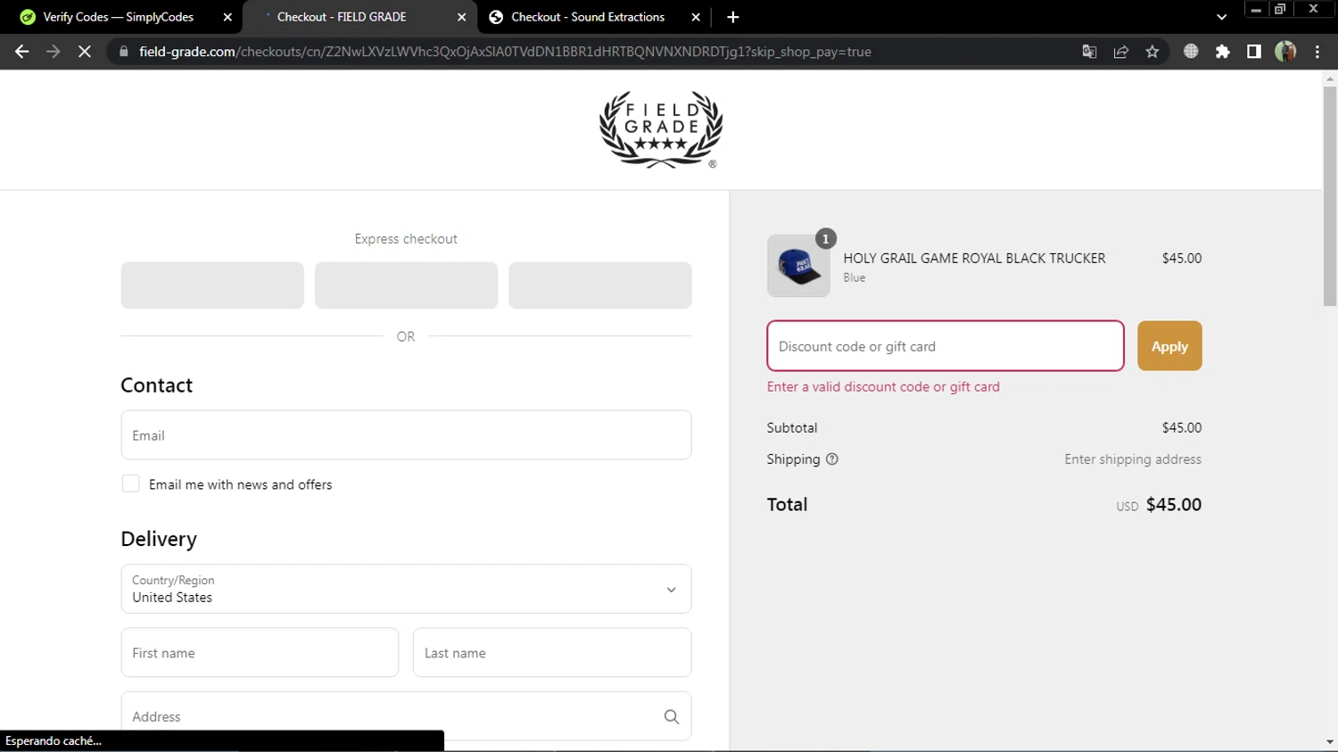Open the Chrome three-dot menu
This screenshot has width=1338, height=752.
pyautogui.click(x=1317, y=52)
